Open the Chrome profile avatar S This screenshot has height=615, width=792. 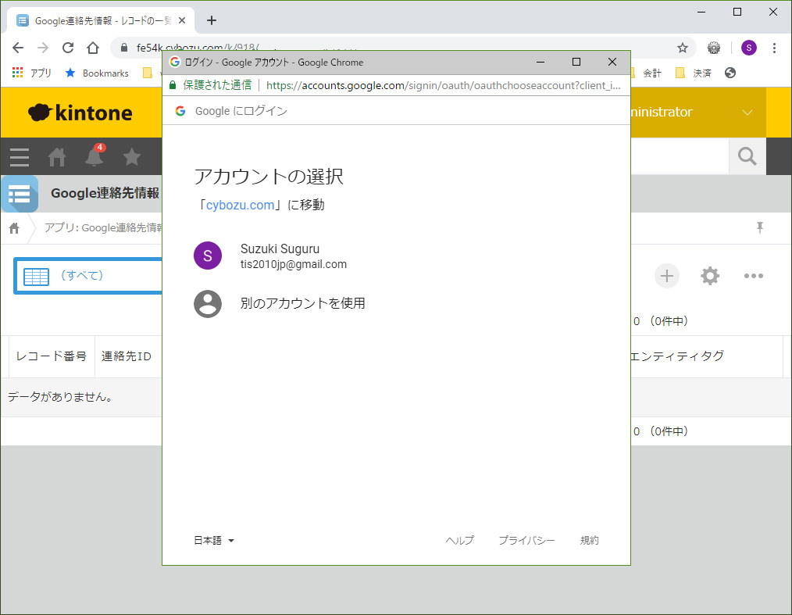(748, 48)
